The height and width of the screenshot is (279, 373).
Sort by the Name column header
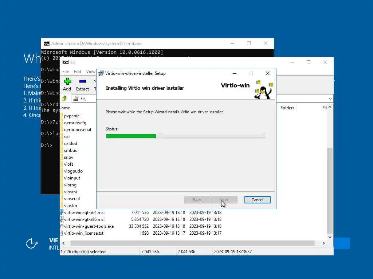[65, 108]
